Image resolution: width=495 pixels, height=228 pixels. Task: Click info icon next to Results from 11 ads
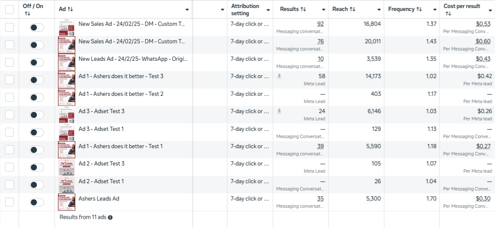click(x=110, y=217)
